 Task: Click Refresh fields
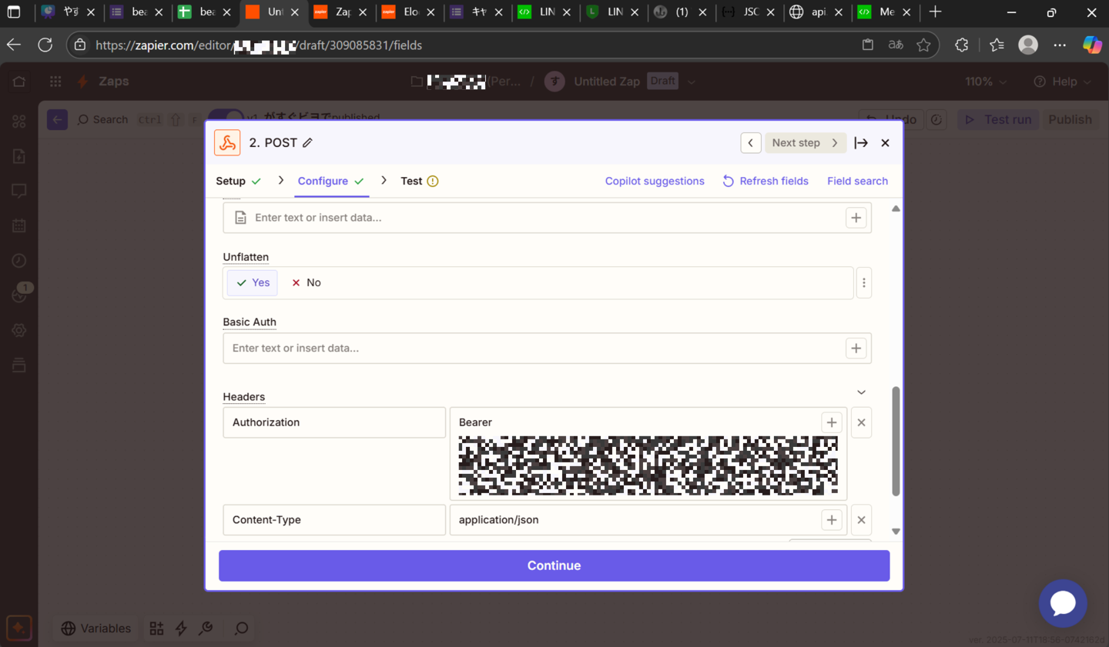pos(766,182)
